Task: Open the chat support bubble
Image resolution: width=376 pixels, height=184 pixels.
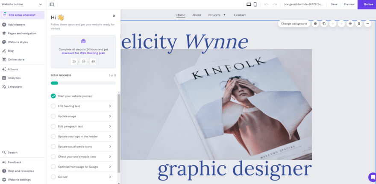Action: [372, 177]
